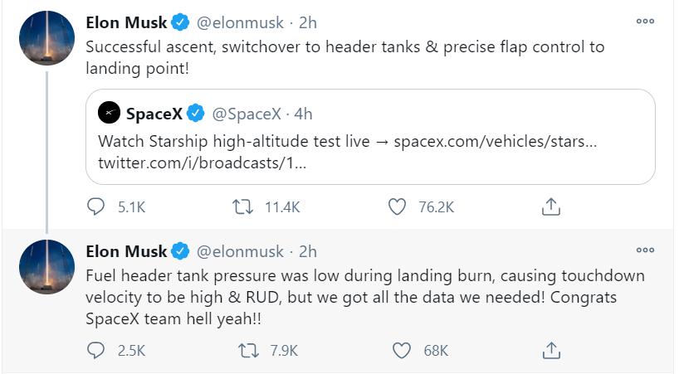
Task: Like the fuel header tank tweet
Action: pos(402,351)
